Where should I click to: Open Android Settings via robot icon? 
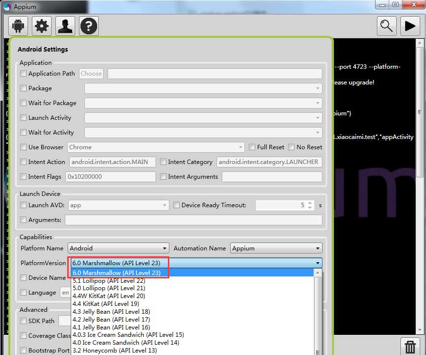pos(18,26)
